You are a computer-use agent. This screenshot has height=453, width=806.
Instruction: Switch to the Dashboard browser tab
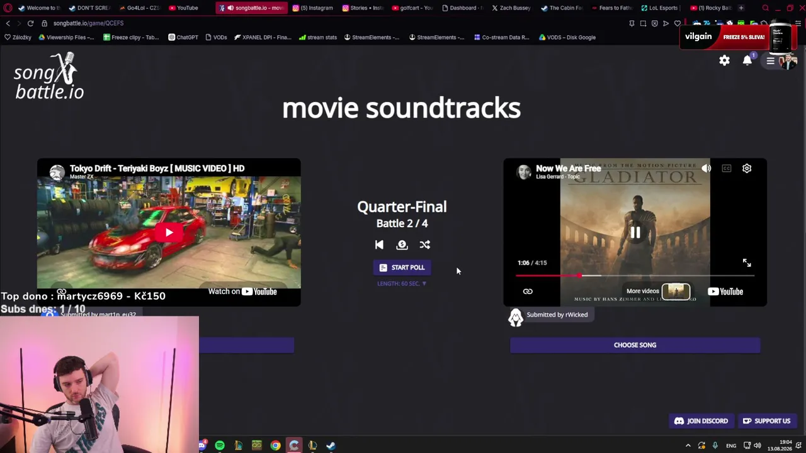(x=462, y=8)
